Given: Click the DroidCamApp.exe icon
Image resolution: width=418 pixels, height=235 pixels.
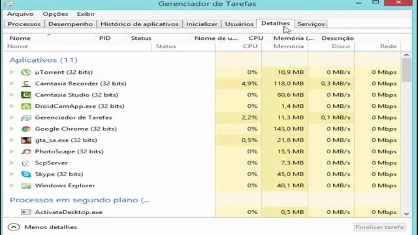Looking at the screenshot, I should point(26,106).
